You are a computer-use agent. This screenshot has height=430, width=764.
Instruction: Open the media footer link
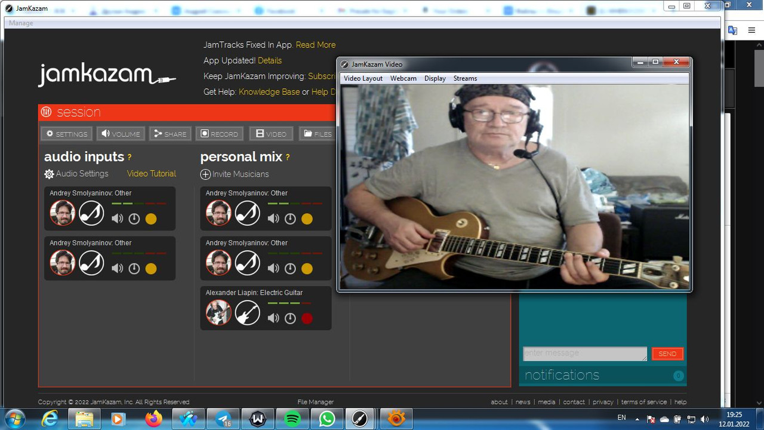pyautogui.click(x=547, y=402)
